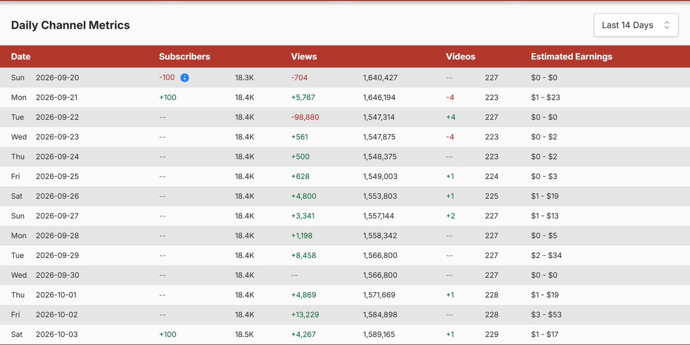Select date 2026-09-20
Viewport: 690px width, 345px height.
[x=57, y=78]
